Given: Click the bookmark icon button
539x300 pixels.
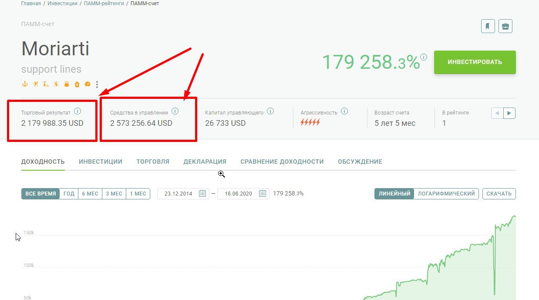Looking at the screenshot, I should tap(488, 26).
